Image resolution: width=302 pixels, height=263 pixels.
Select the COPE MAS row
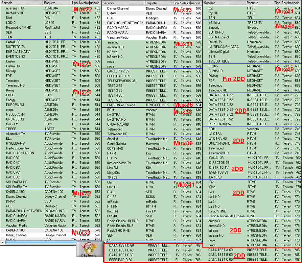coord(152,148)
